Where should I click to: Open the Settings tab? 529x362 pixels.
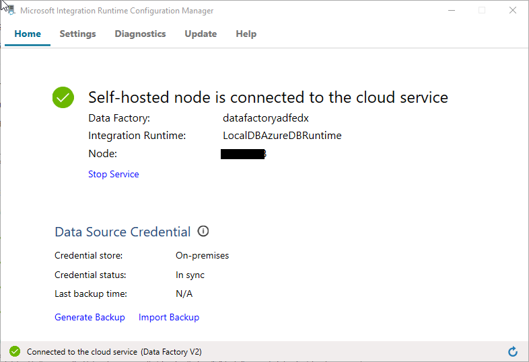point(77,34)
